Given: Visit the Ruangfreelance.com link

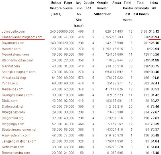Looking at the screenshot, I should [x=17, y=95].
